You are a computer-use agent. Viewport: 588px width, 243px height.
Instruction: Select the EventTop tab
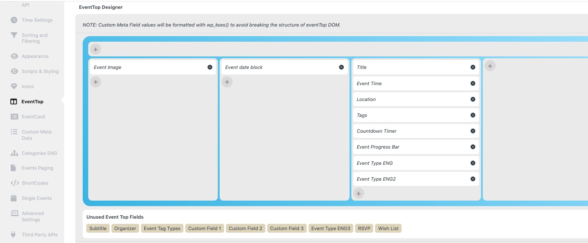coord(32,101)
